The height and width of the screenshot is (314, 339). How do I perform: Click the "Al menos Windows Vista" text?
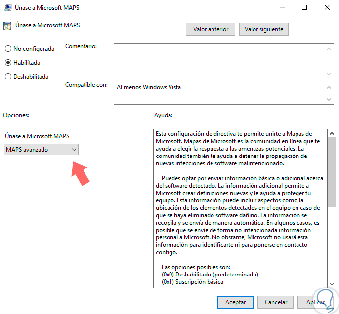(149, 87)
